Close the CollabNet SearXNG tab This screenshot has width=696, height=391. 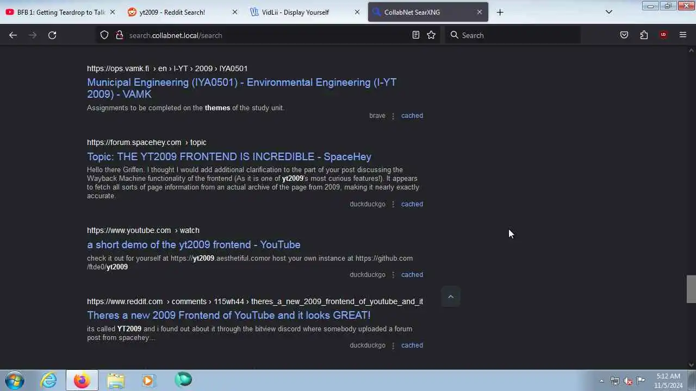(480, 12)
